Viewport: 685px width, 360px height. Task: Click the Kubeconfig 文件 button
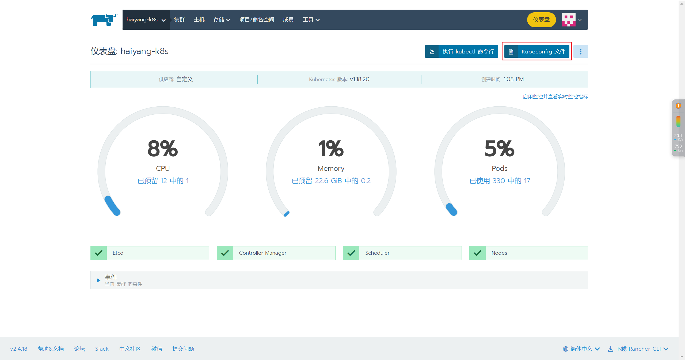[x=537, y=52]
